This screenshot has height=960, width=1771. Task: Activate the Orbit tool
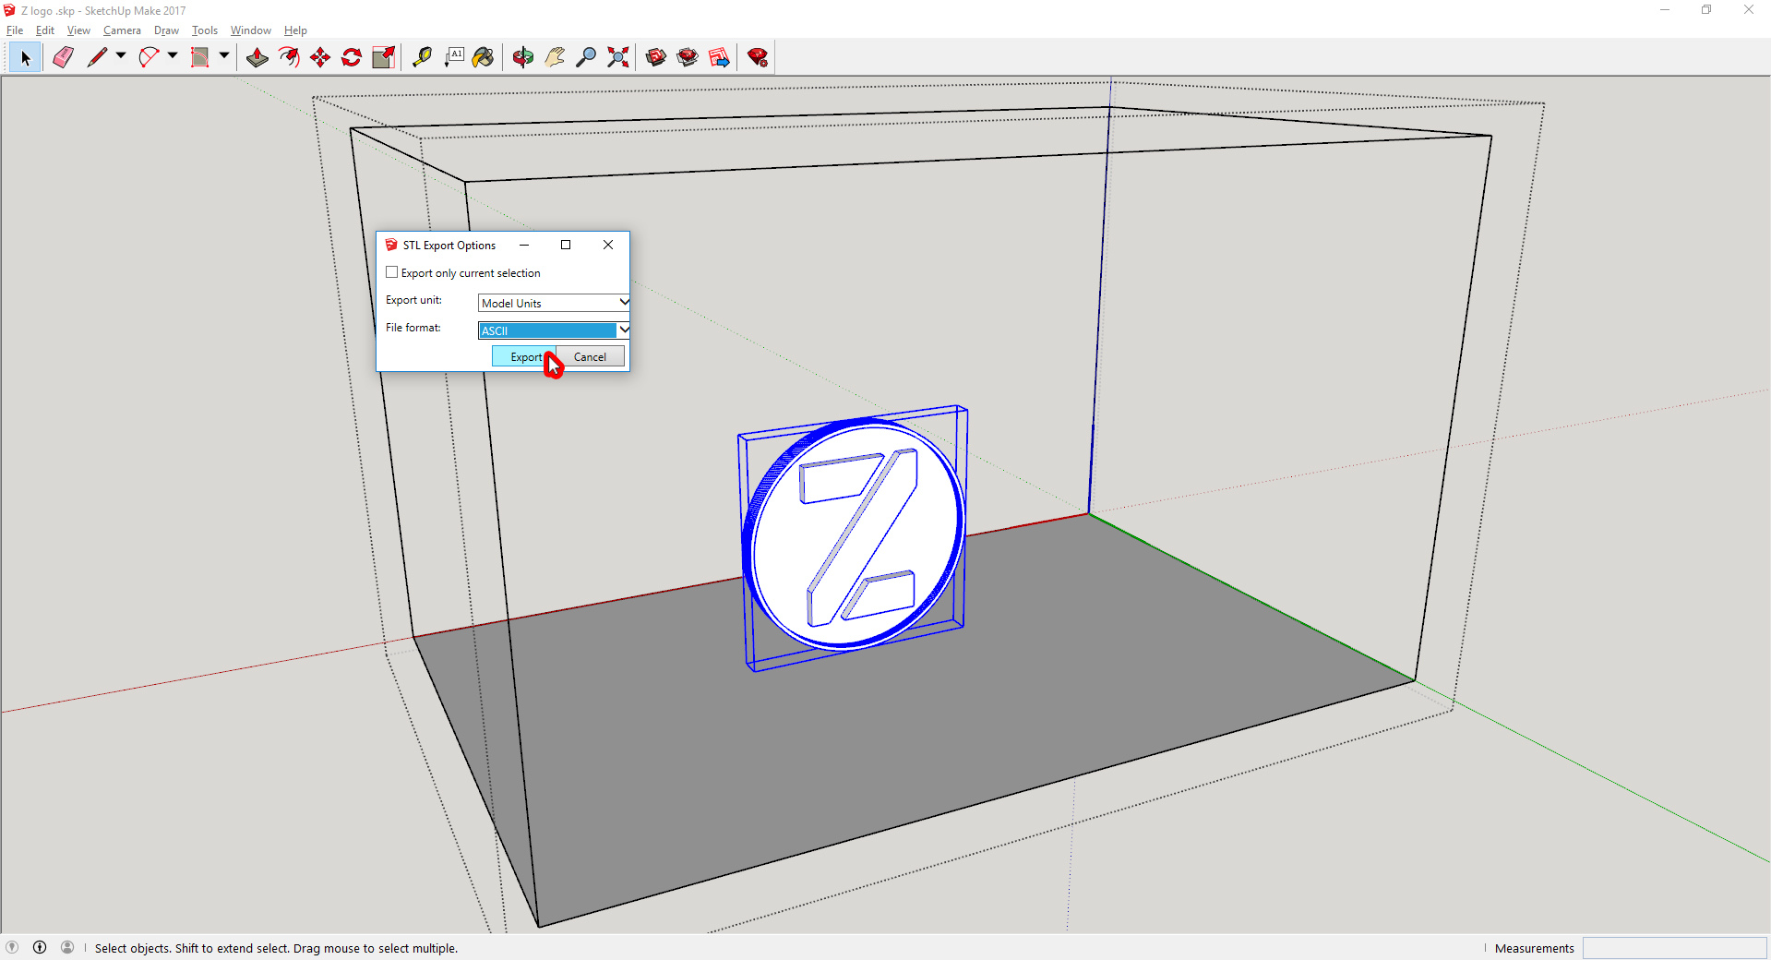click(523, 57)
